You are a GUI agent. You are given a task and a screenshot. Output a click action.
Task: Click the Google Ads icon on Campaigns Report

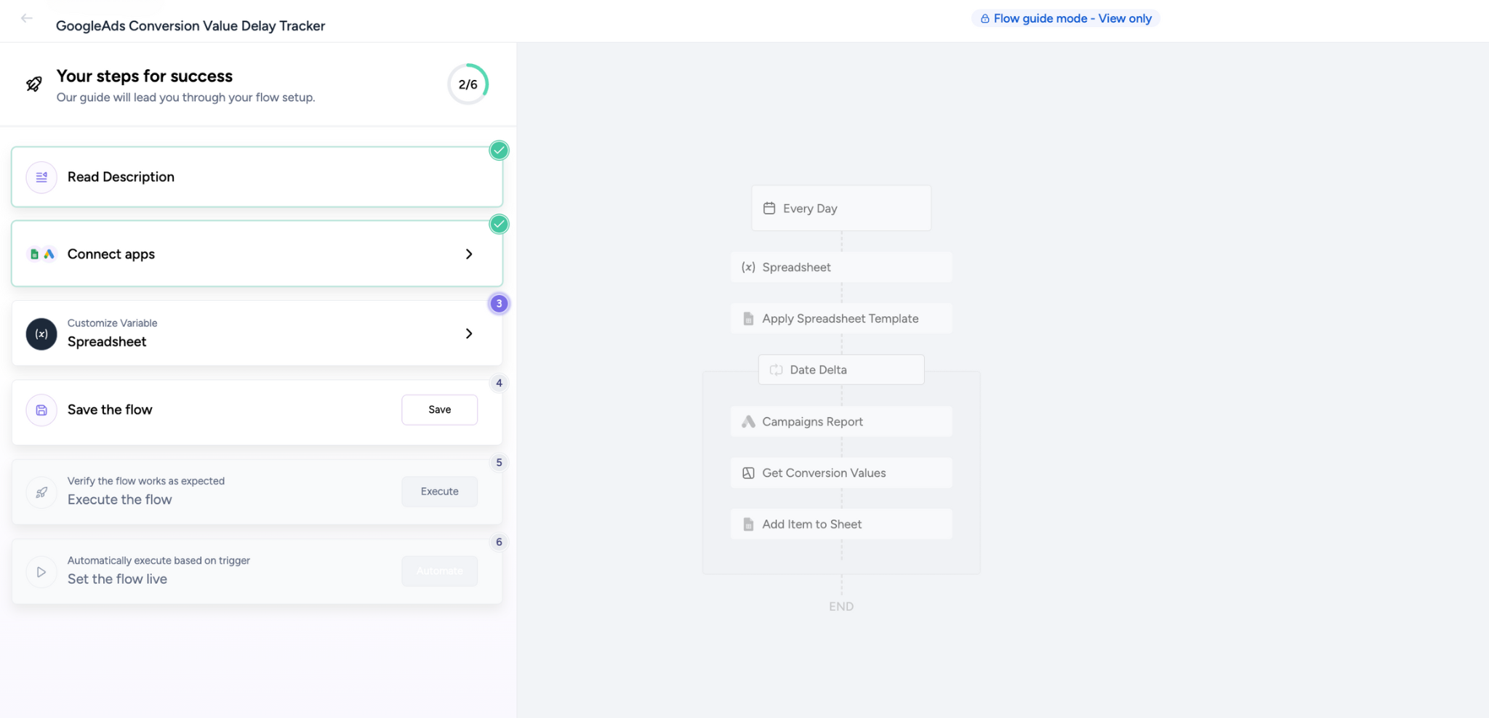point(748,421)
